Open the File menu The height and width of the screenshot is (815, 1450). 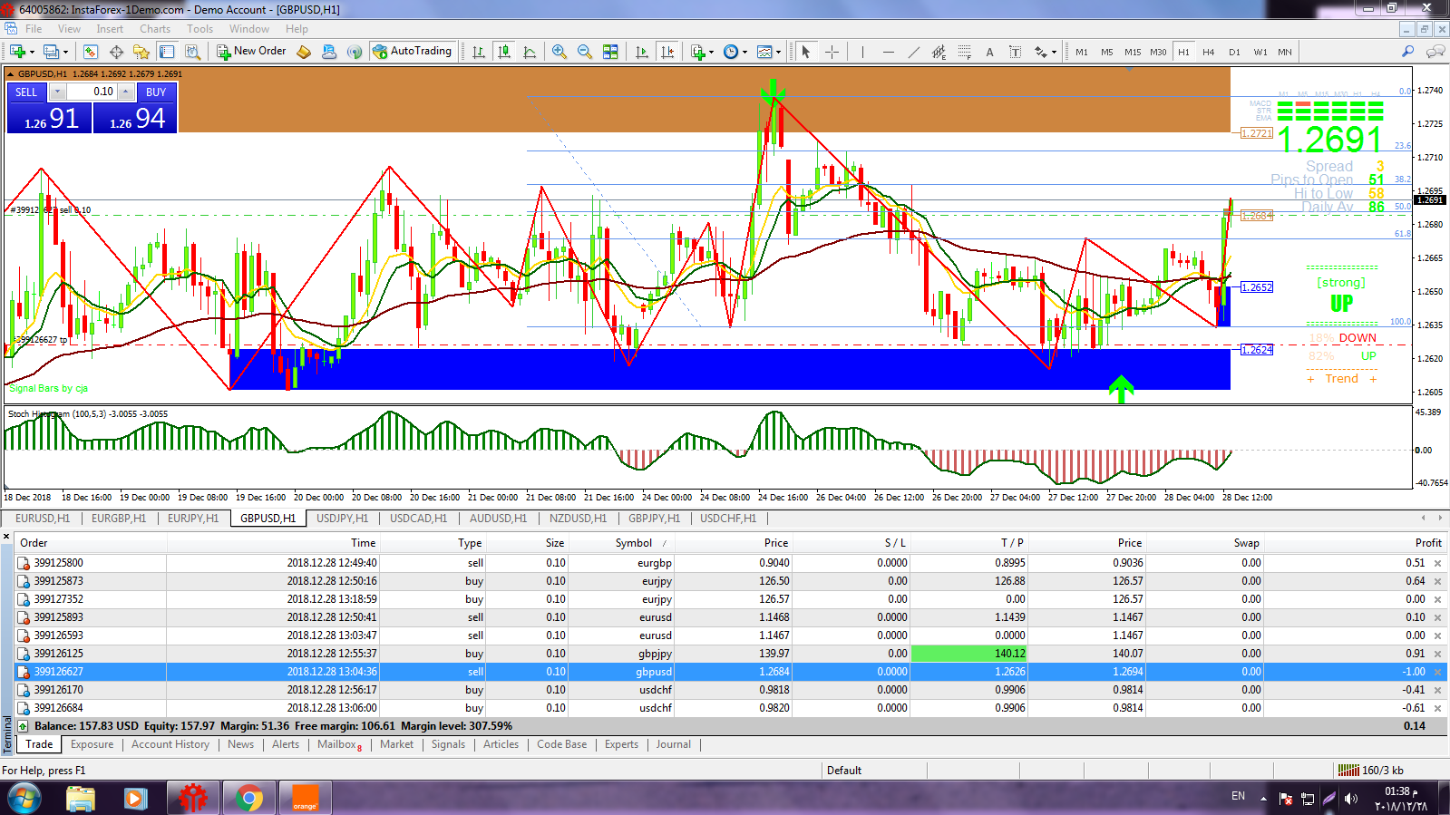click(34, 29)
